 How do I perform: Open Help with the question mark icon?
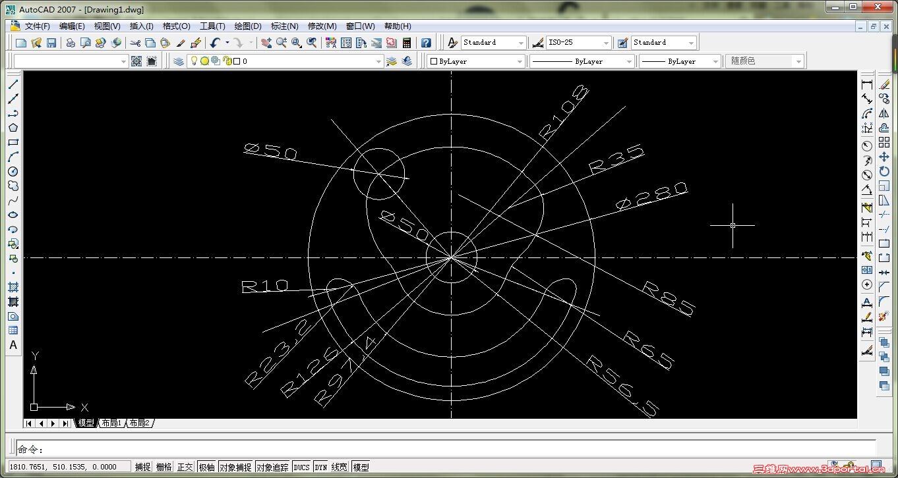pyautogui.click(x=426, y=43)
